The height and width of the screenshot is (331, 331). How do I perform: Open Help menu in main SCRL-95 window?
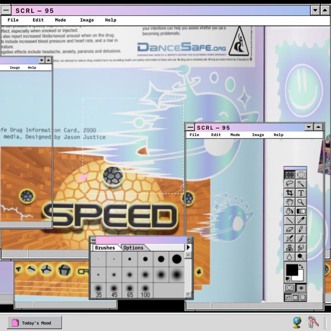111,20
